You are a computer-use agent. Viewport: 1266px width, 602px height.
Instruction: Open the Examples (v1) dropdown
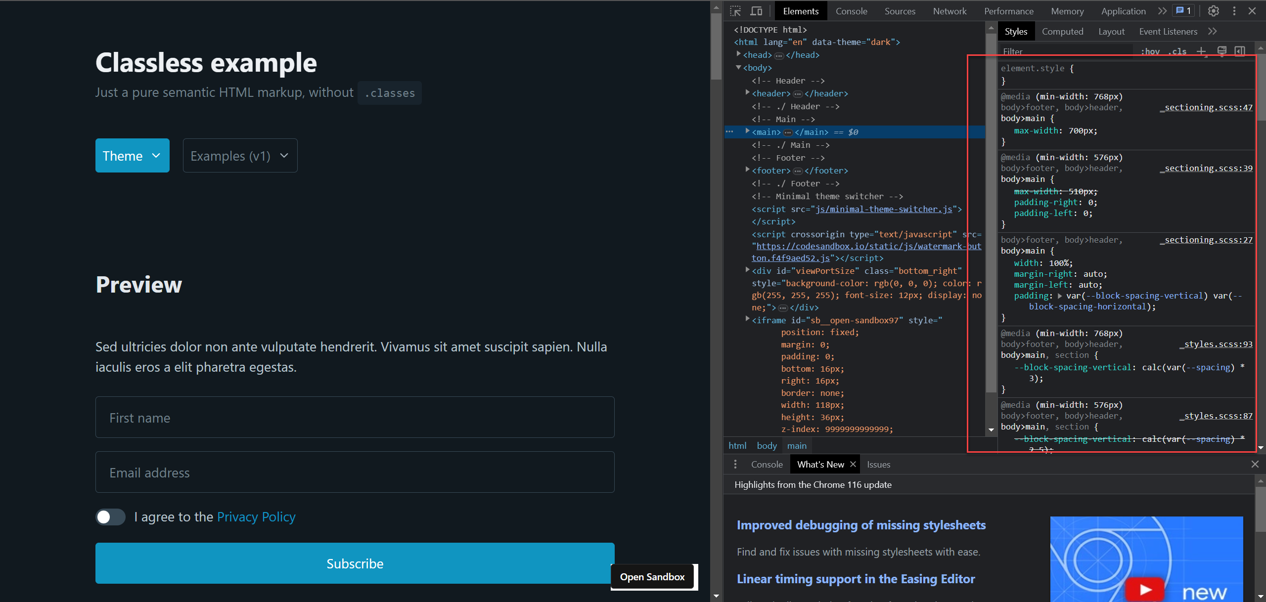pos(239,155)
